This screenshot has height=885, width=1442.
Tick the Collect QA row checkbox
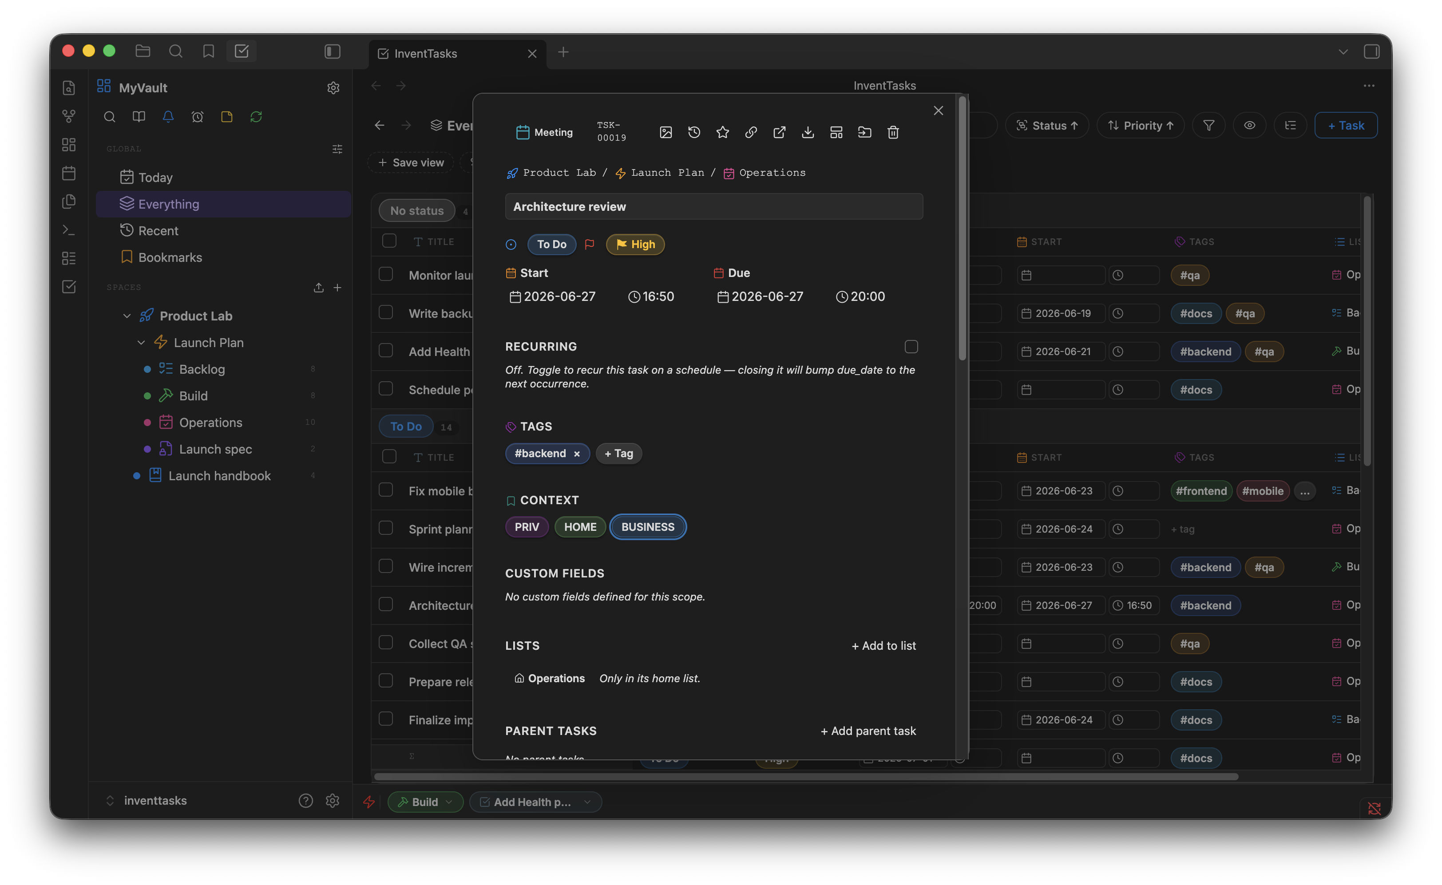[386, 643]
